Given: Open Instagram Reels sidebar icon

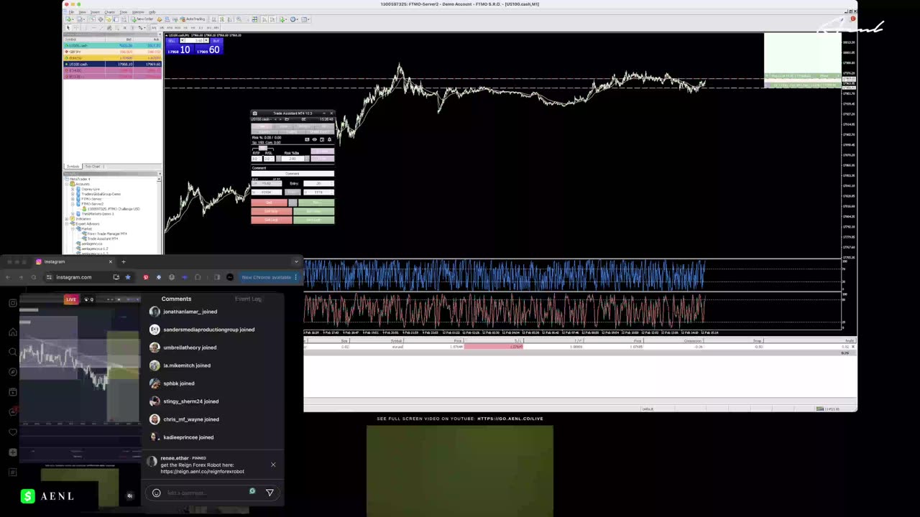Looking at the screenshot, I should tap(13, 392).
